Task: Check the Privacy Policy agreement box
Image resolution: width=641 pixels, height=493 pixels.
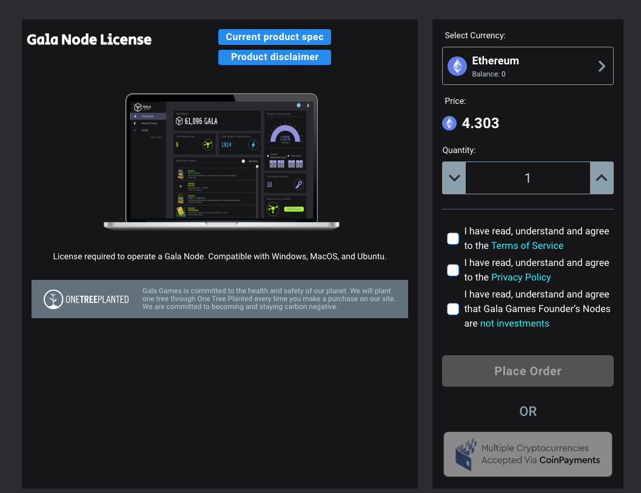Action: point(453,270)
